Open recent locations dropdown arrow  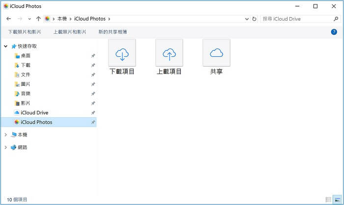[29, 19]
